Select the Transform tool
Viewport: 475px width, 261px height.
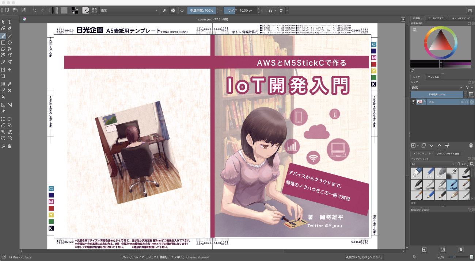point(3,70)
